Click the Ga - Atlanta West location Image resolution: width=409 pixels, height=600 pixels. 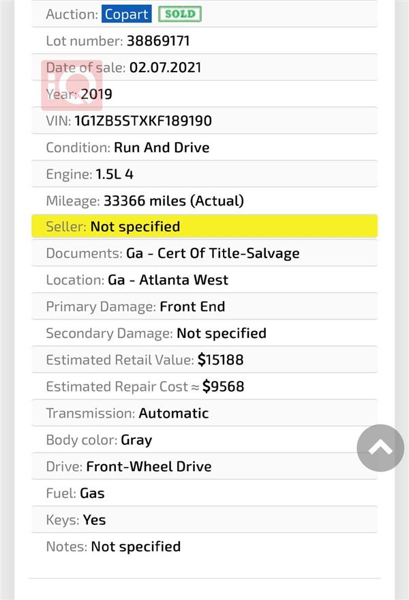[x=168, y=280]
